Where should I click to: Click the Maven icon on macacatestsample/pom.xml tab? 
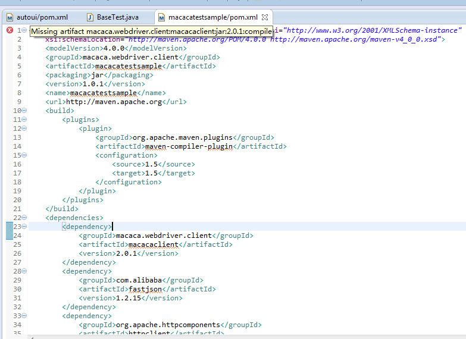pyautogui.click(x=161, y=18)
